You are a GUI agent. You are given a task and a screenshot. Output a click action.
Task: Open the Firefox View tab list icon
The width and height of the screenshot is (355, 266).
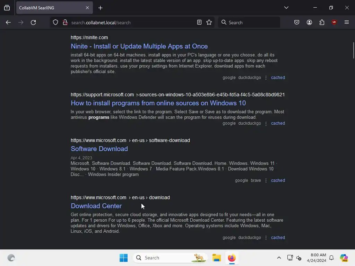7,8
